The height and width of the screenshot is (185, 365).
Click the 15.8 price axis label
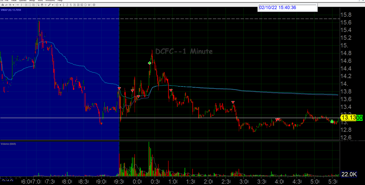coord(346,15)
